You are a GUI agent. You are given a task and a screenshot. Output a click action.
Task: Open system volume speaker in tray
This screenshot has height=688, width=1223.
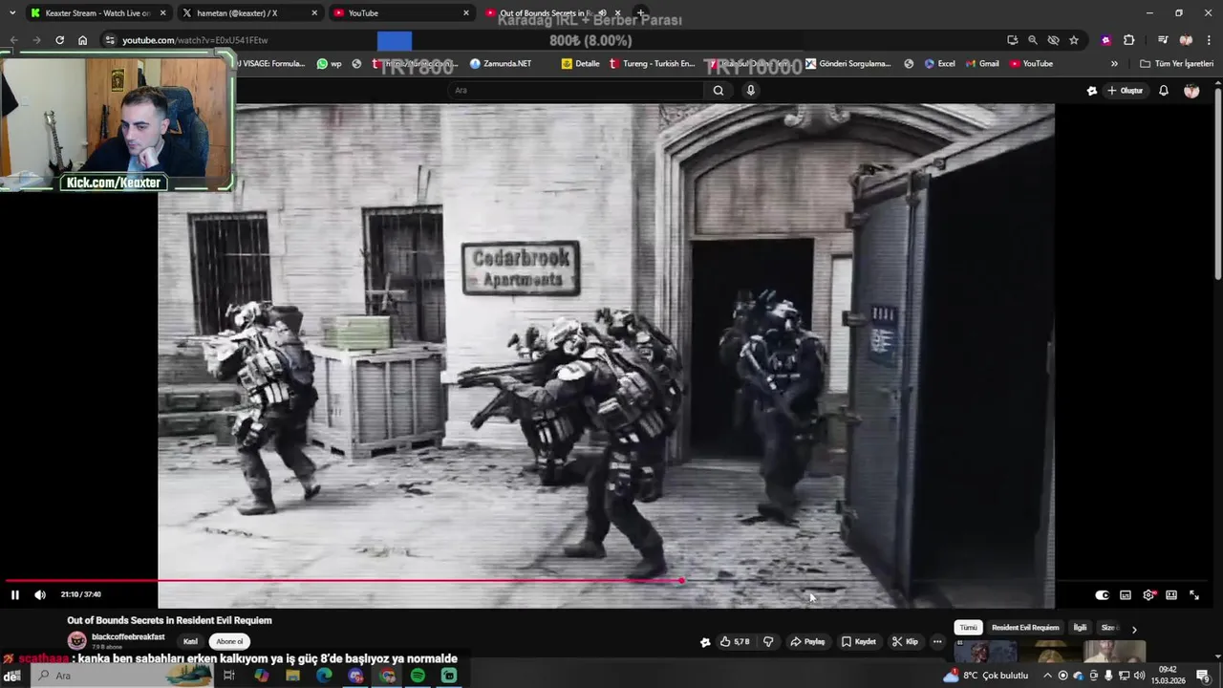[x=1139, y=676]
